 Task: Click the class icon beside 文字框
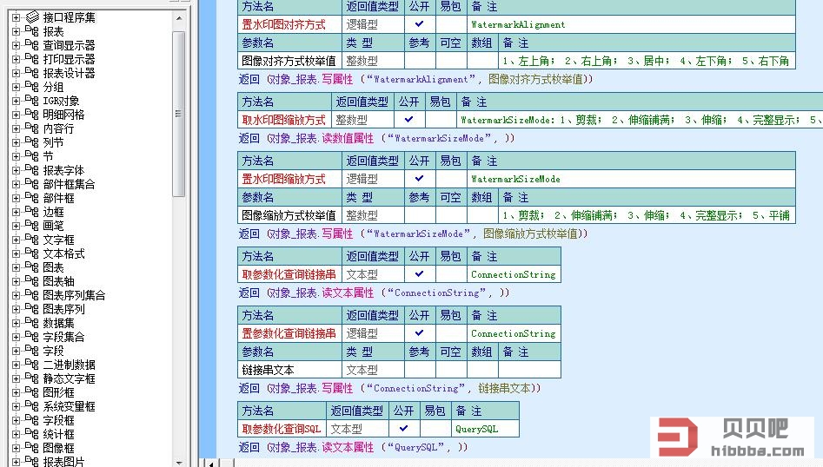coord(32,240)
